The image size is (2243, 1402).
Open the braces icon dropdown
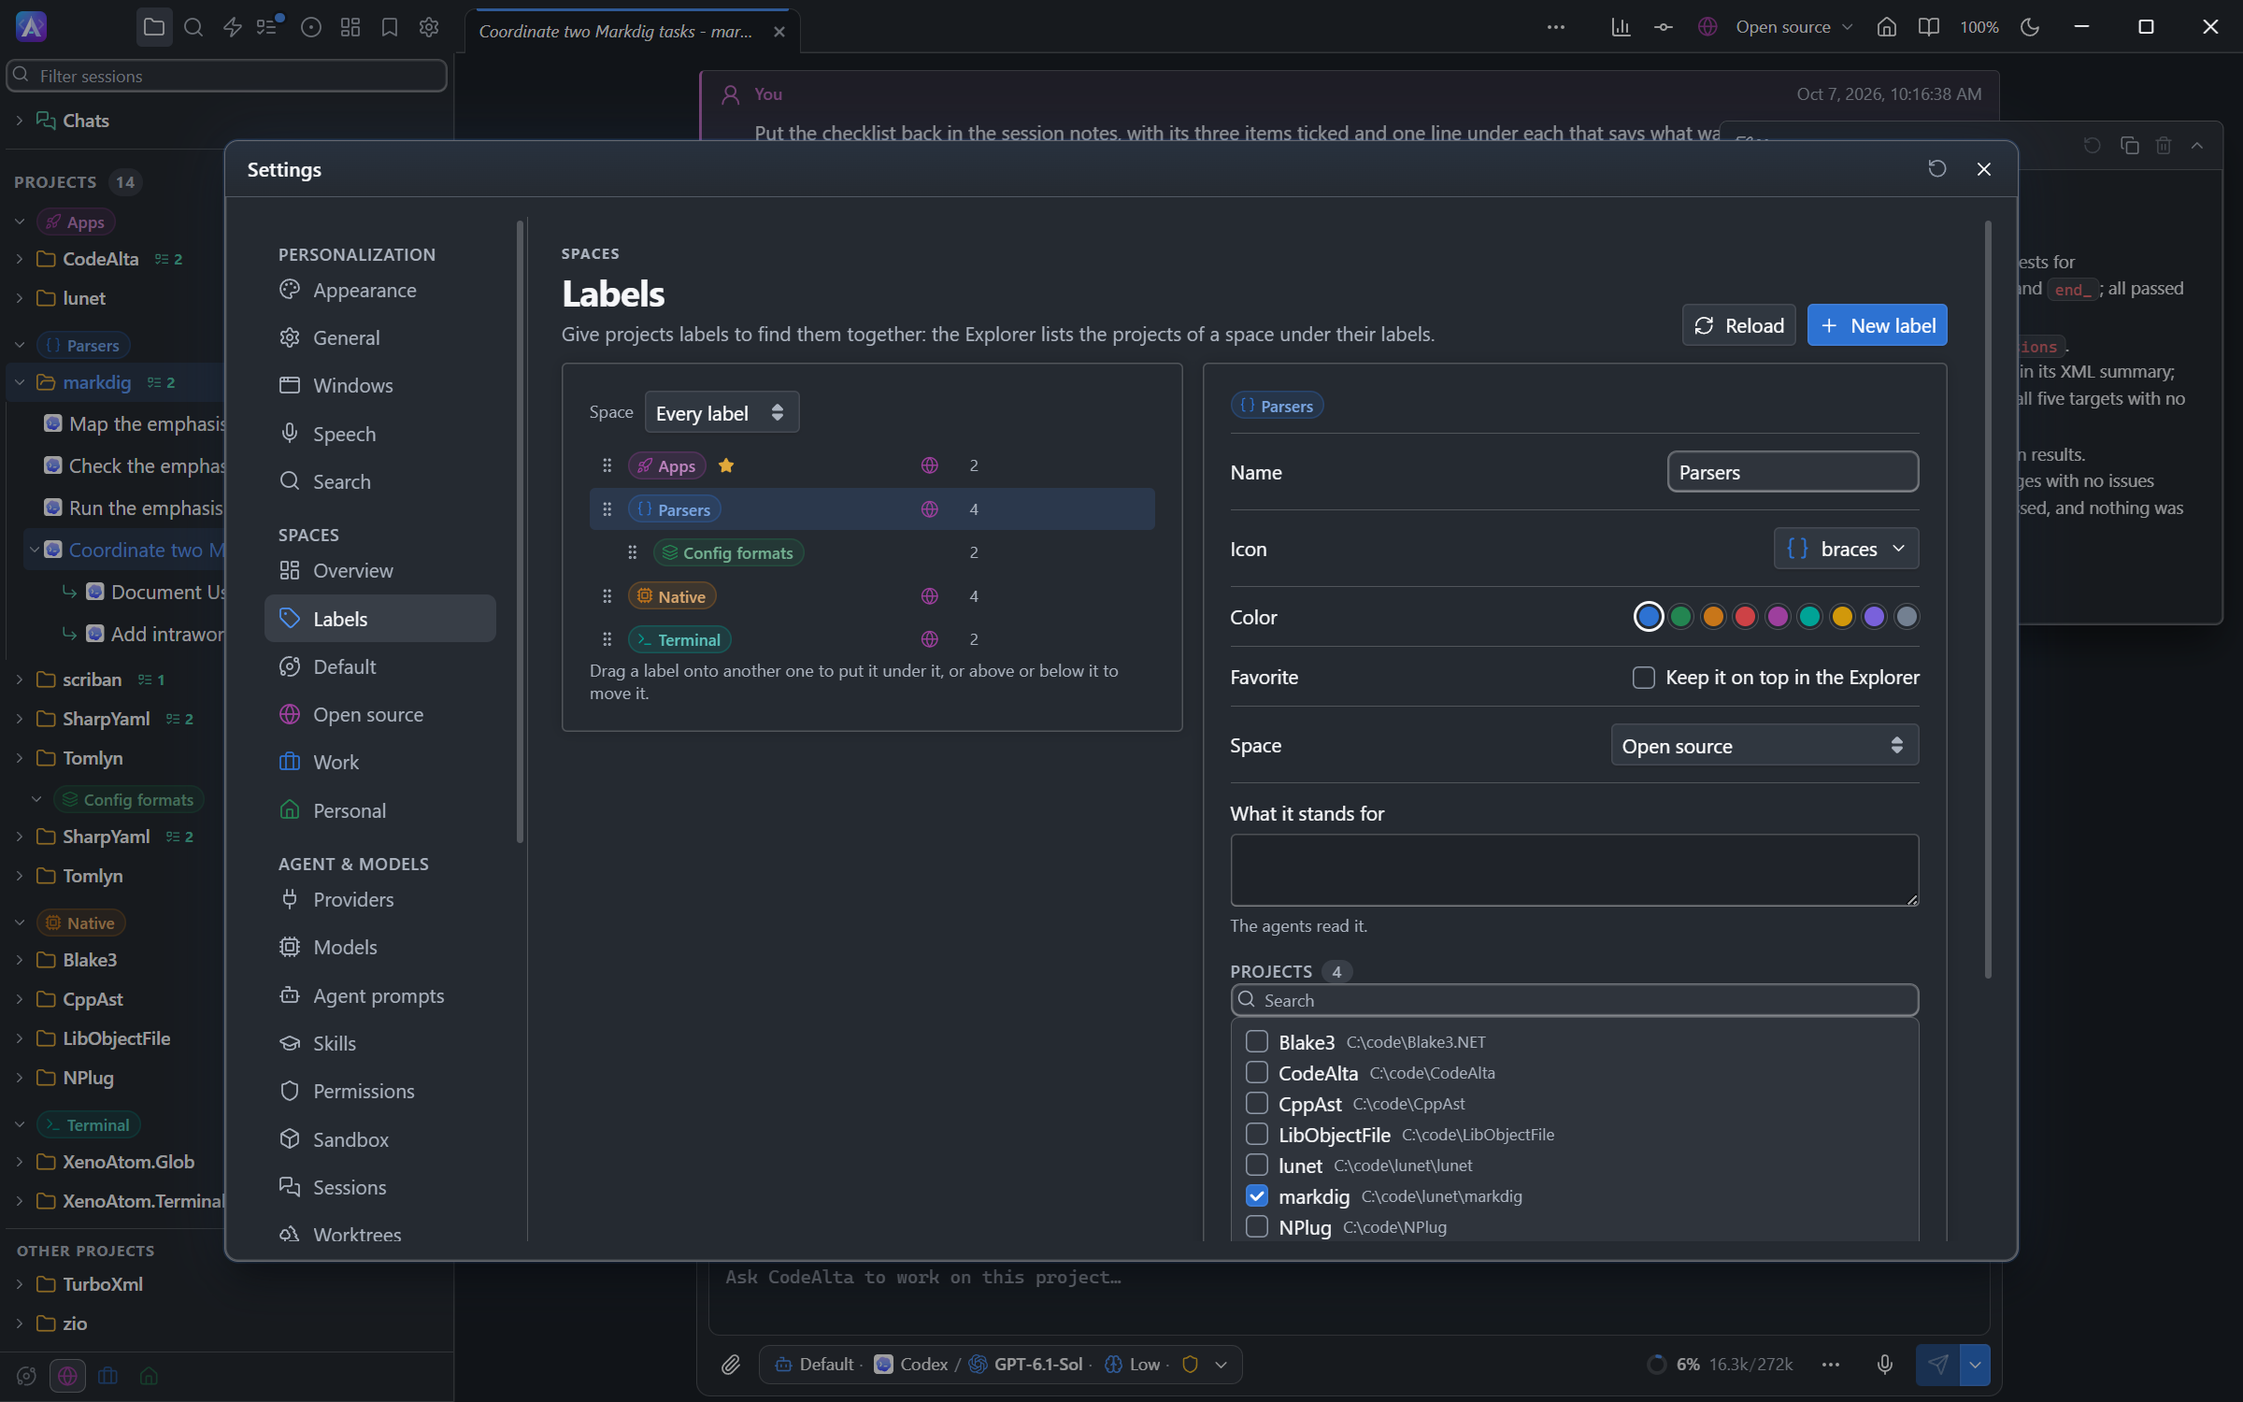[1846, 549]
